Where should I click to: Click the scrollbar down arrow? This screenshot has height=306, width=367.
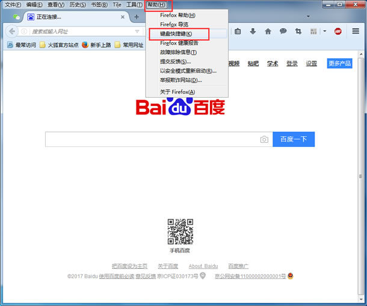click(x=361, y=299)
